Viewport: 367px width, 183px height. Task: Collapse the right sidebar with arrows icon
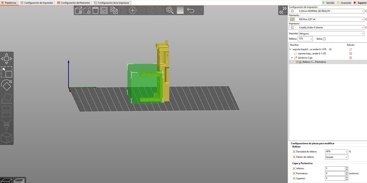283,10
